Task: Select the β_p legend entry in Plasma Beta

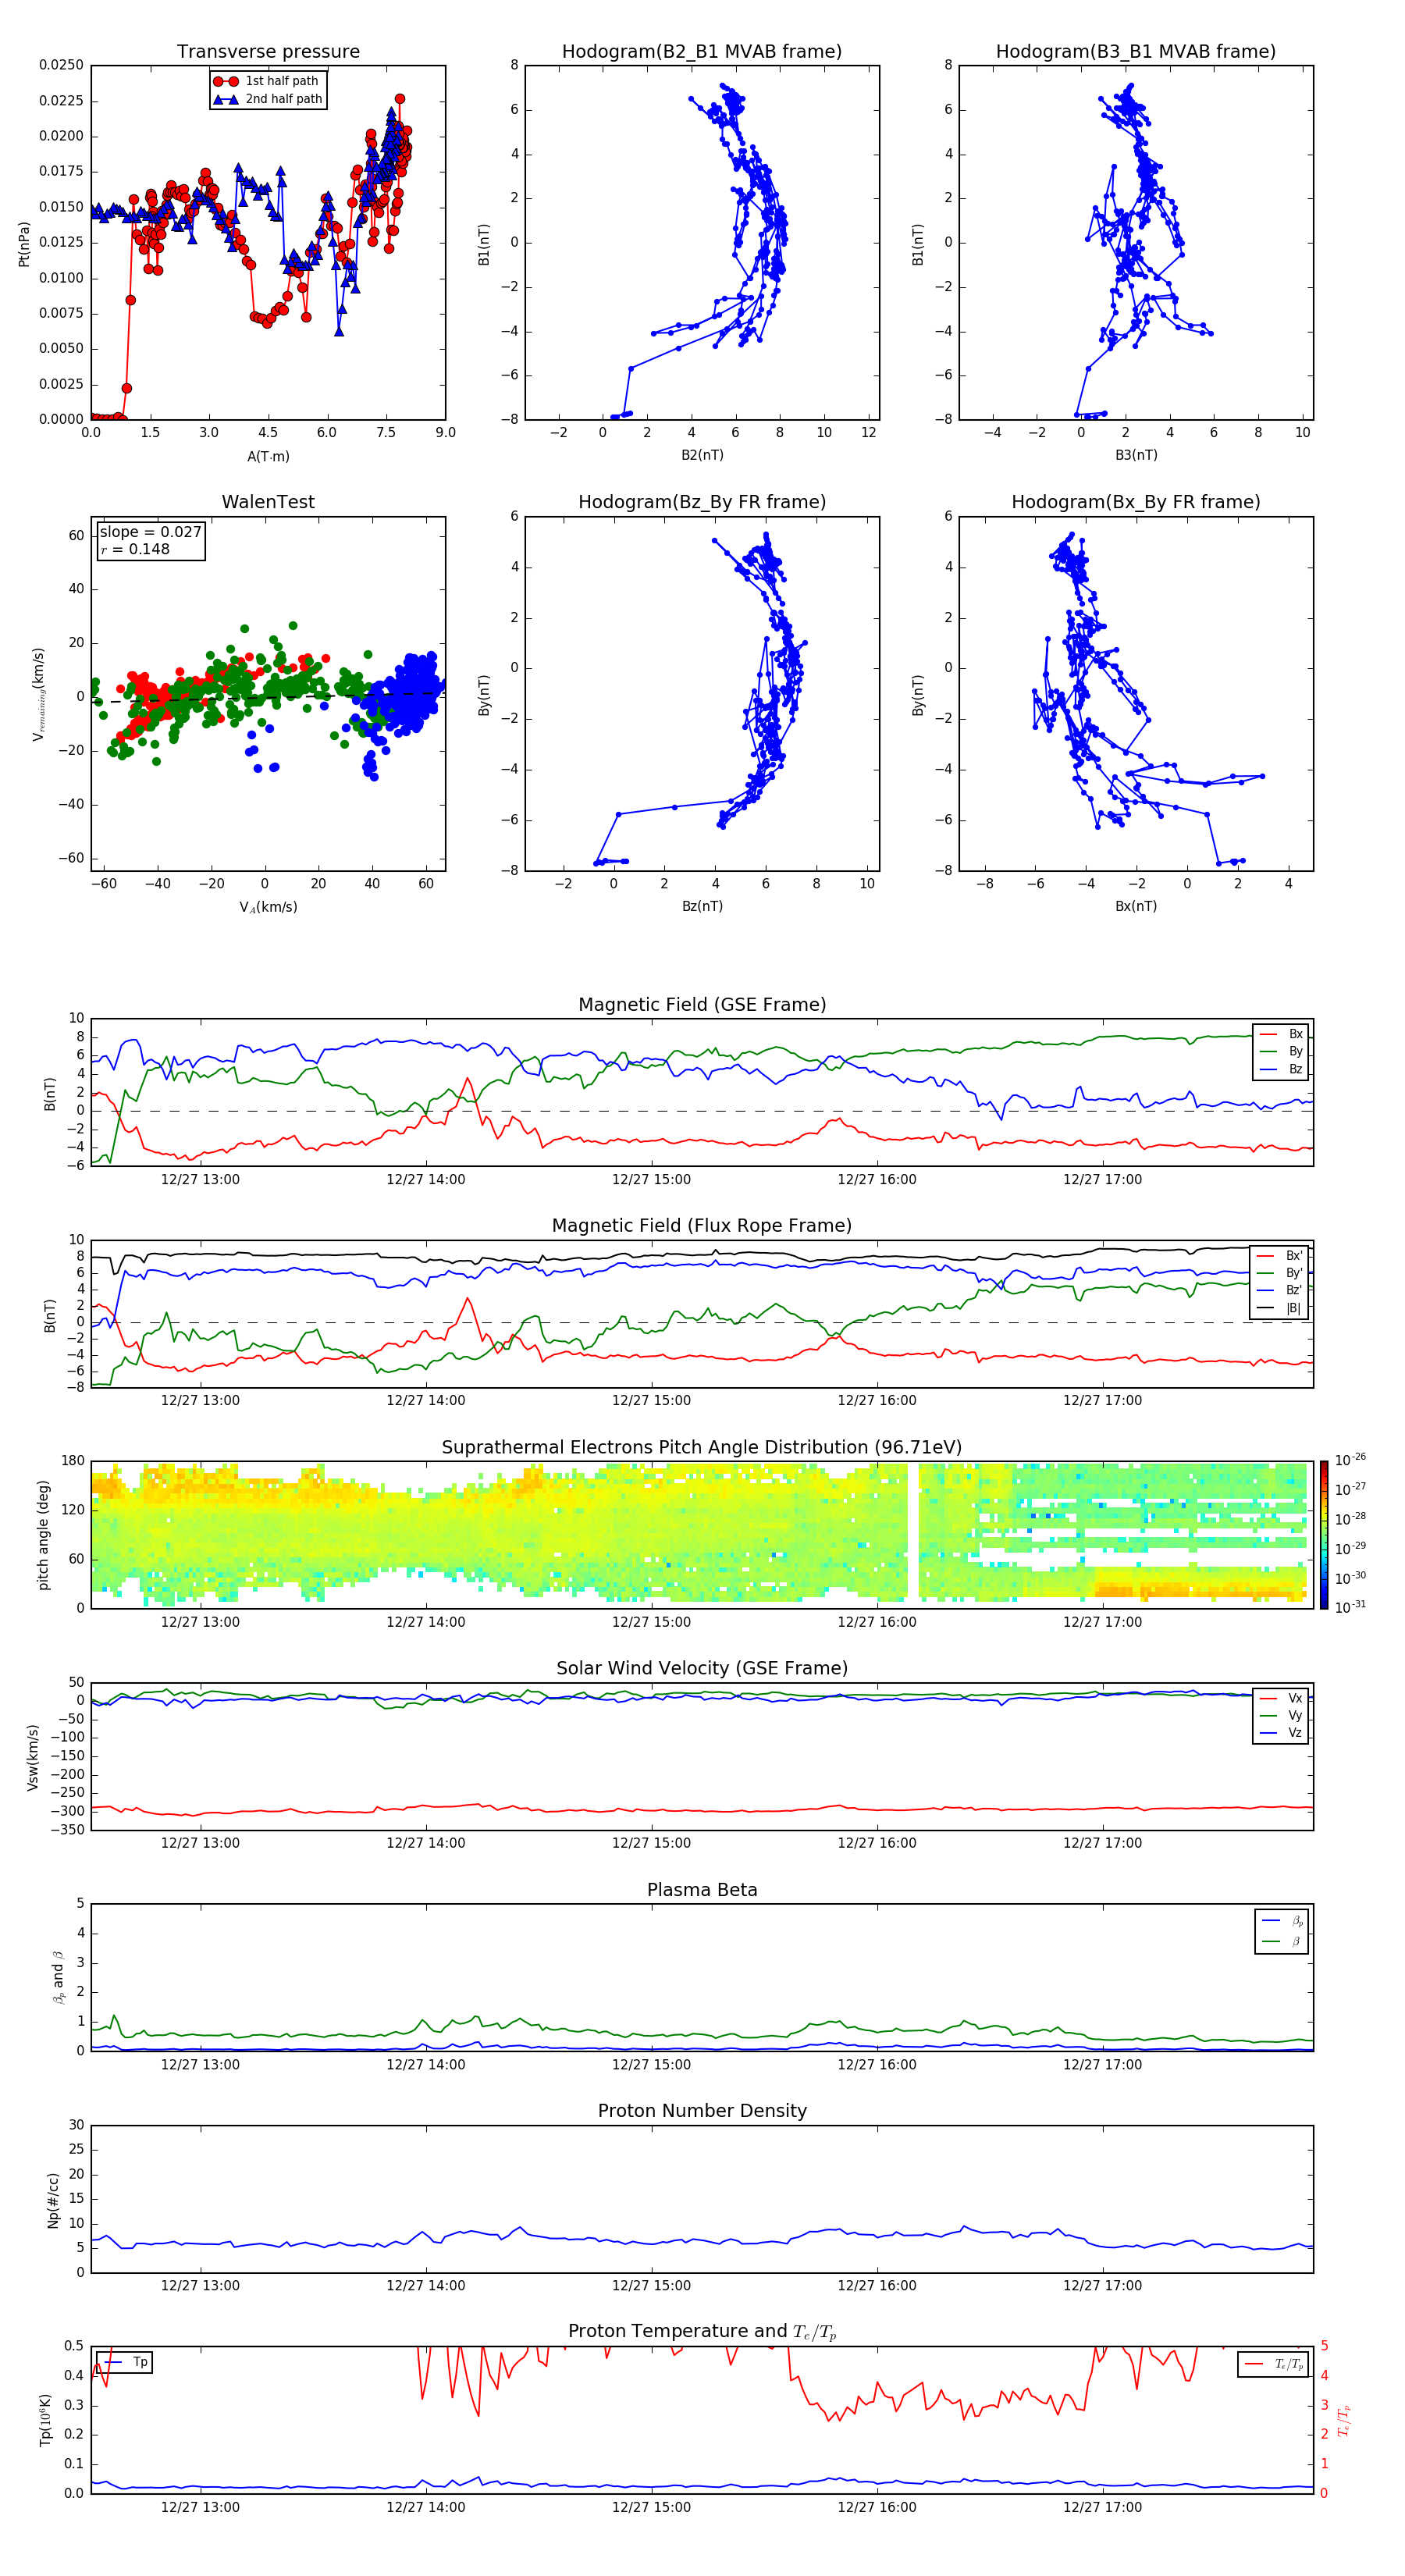Action: (x=1283, y=1922)
